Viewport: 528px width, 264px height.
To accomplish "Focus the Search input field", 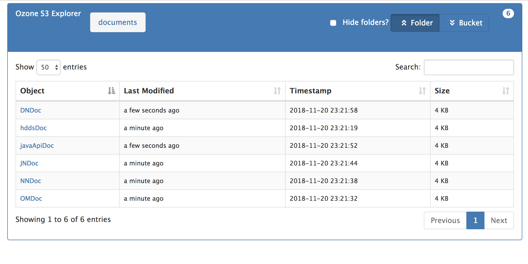I will pyautogui.click(x=468, y=67).
